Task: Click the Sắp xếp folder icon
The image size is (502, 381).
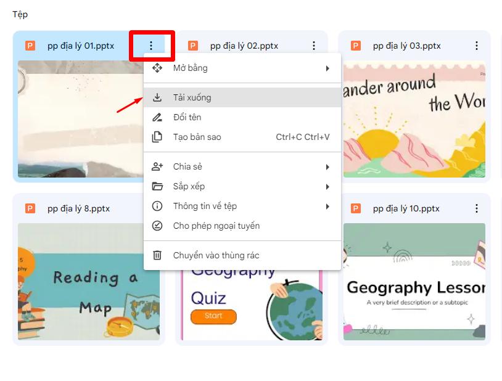Action: (x=158, y=186)
